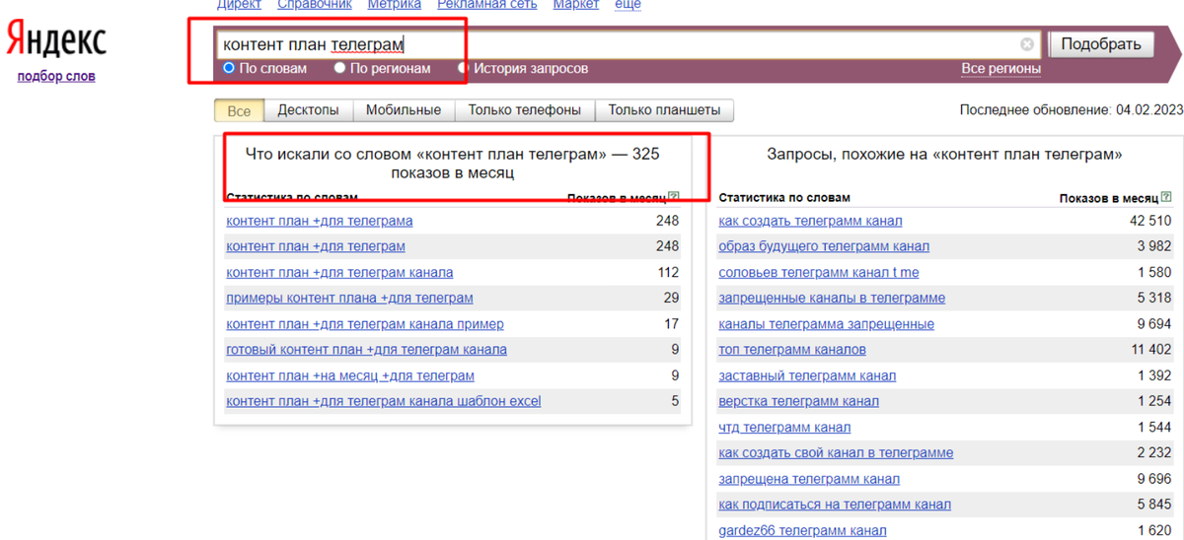Click the help icon beside right Показов в месяц
This screenshot has height=540, width=1184.
[1167, 197]
